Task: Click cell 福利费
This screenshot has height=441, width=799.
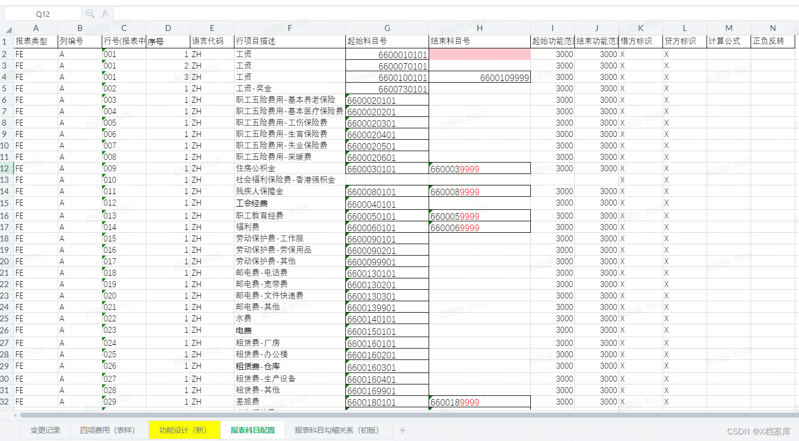Action: 290,227
